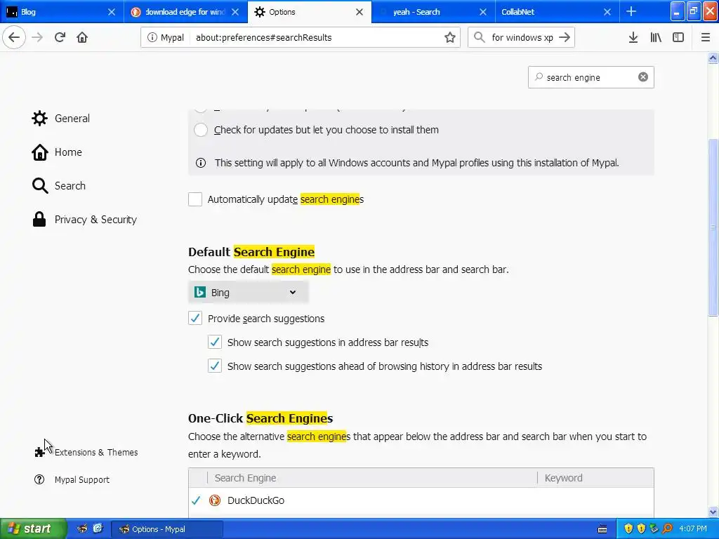The width and height of the screenshot is (719, 539).
Task: Bookmark this page with the star icon
Action: [x=450, y=38]
